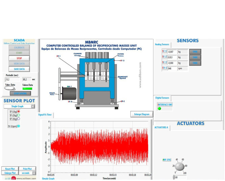Select the ACTUATORS A tab
Image resolution: width=225 pixels, height=181 pixels.
161,128
